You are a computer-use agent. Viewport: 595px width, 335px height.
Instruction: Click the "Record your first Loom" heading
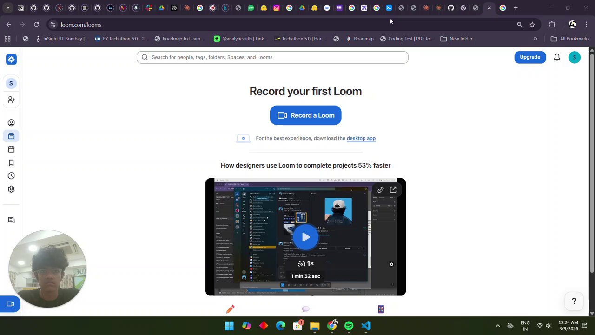coord(305,91)
